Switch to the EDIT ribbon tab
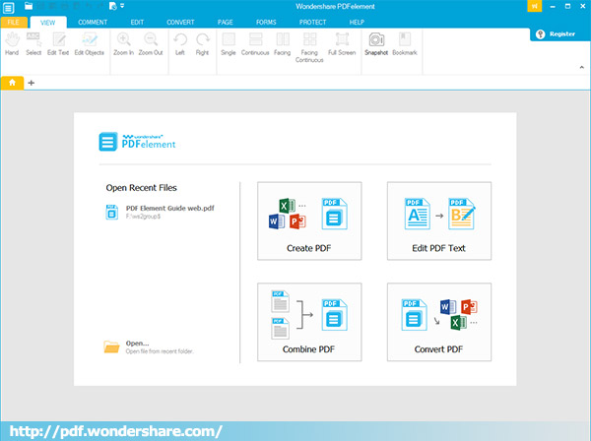 click(137, 23)
